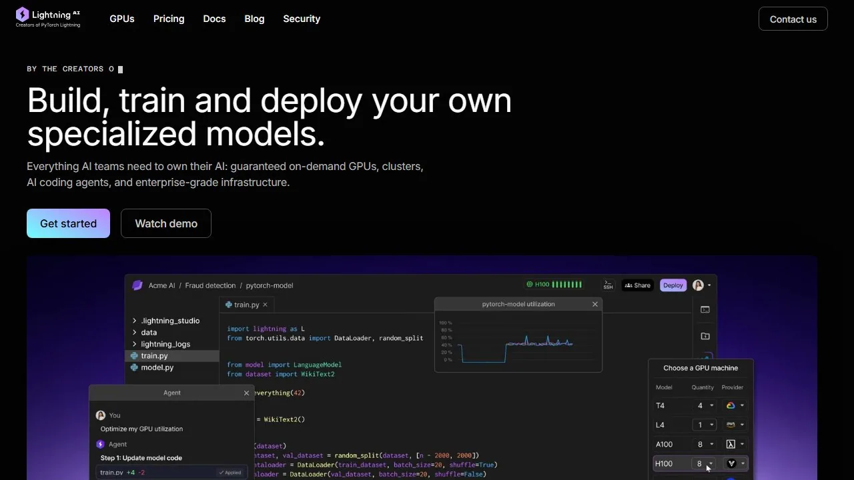Open the A100 Lambda provider dropdown
This screenshot has width=854, height=480.
point(735,444)
